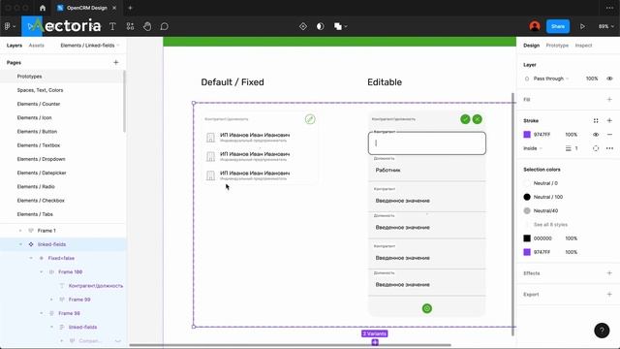Image resolution: width=620 pixels, height=349 pixels.
Task: Open zoom level dropdown
Action: click(605, 26)
